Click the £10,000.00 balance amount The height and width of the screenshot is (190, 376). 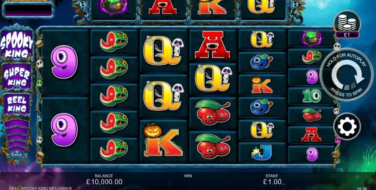(x=104, y=182)
